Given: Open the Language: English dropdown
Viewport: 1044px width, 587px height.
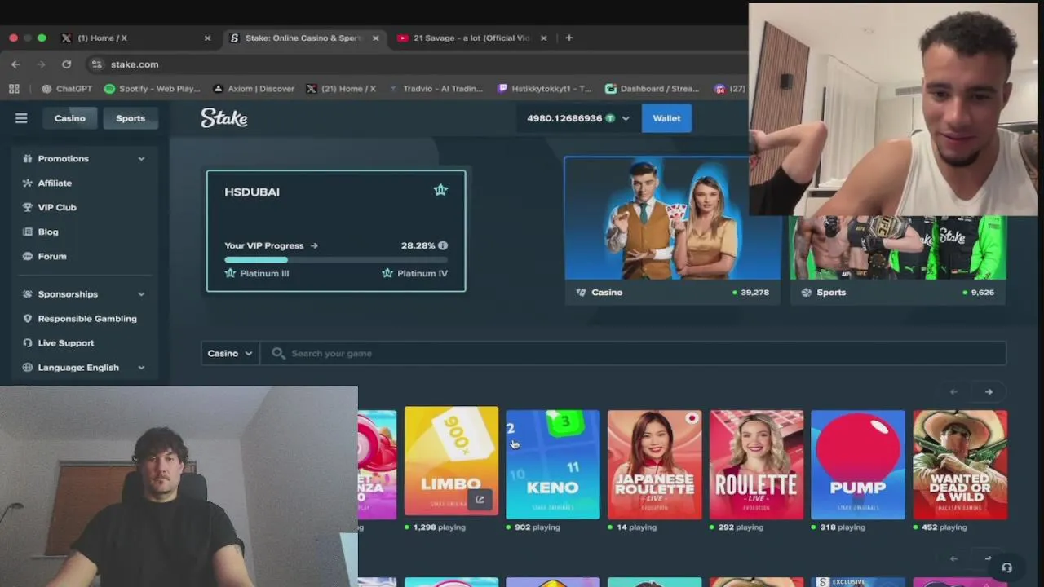Looking at the screenshot, I should (84, 368).
